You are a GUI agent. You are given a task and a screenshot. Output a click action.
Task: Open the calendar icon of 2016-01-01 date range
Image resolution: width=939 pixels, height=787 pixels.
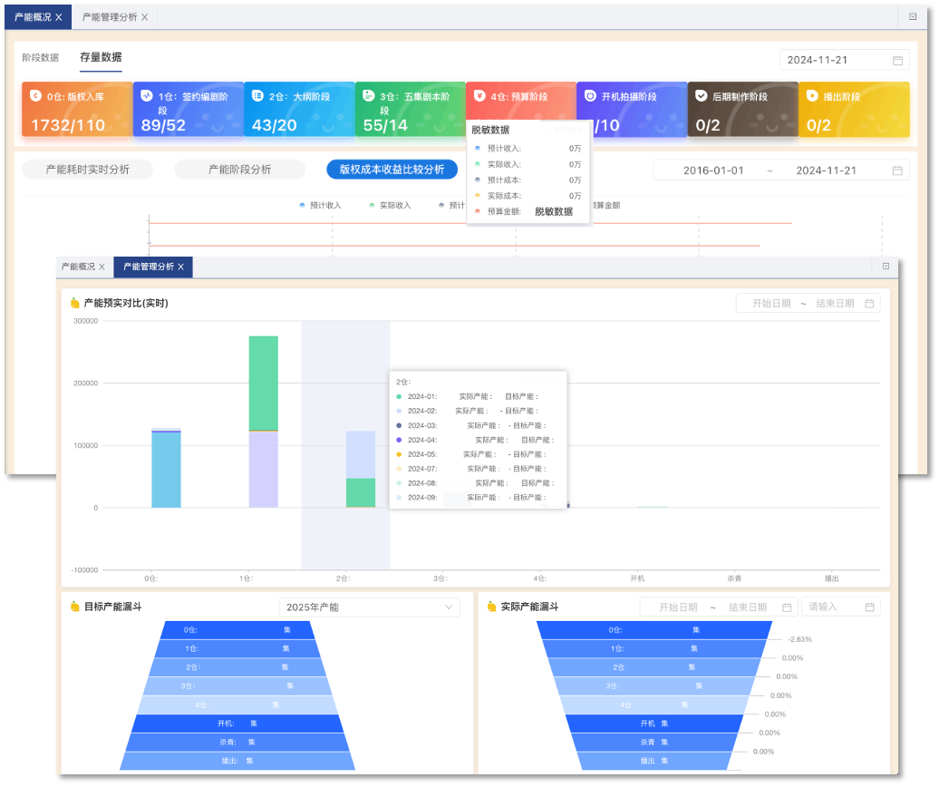tap(897, 170)
